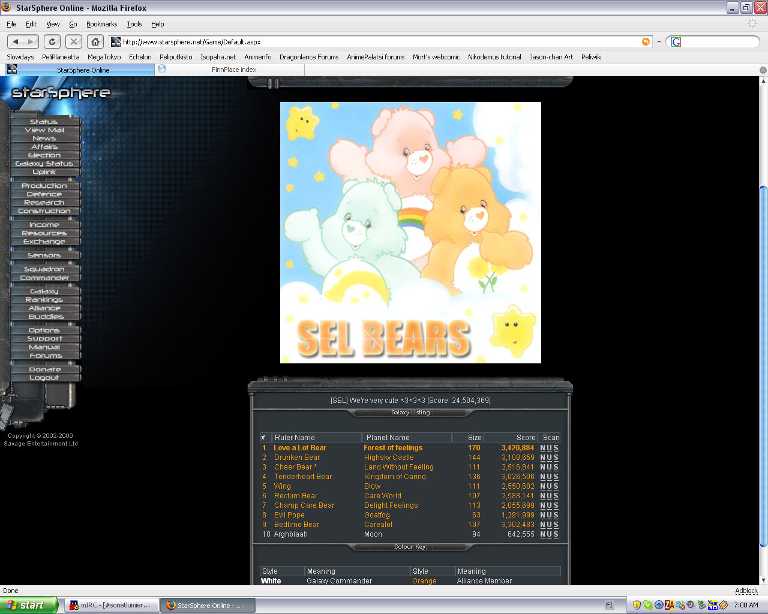Open the search engine dropdown arrow
The width and height of the screenshot is (768, 614).
pos(659,42)
